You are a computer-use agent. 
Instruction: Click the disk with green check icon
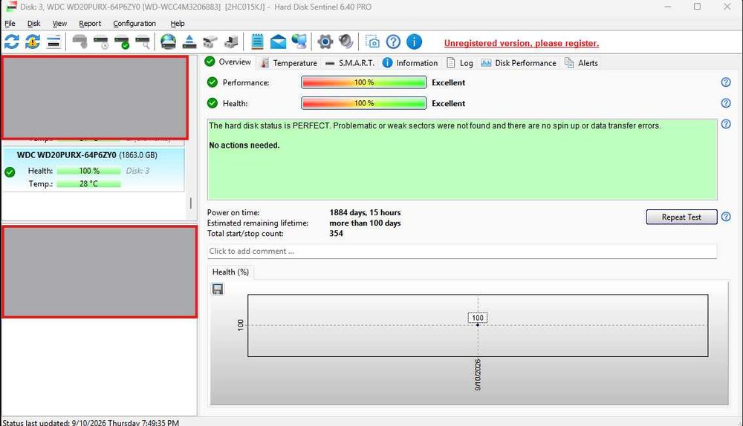coord(122,42)
